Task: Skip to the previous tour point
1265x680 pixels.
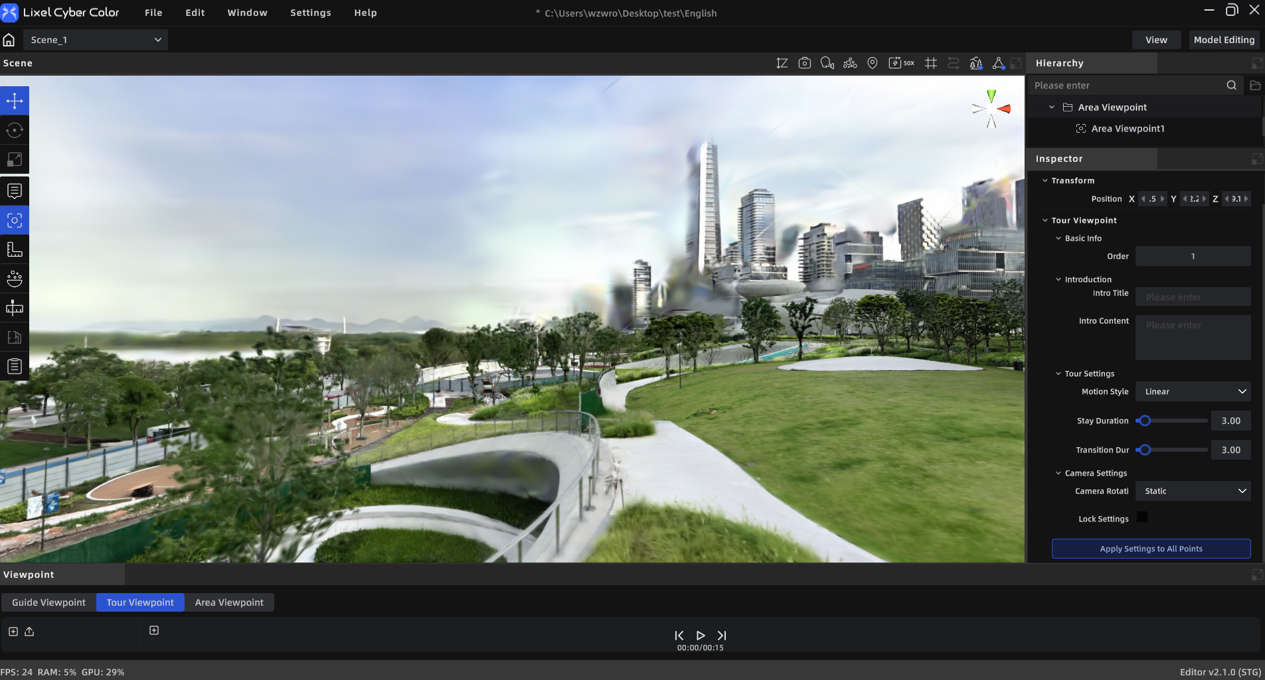Action: pos(679,636)
